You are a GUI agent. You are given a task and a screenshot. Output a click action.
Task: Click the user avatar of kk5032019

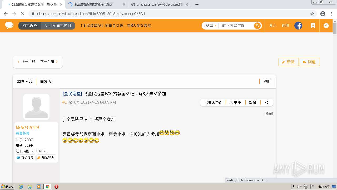[x=36, y=107]
